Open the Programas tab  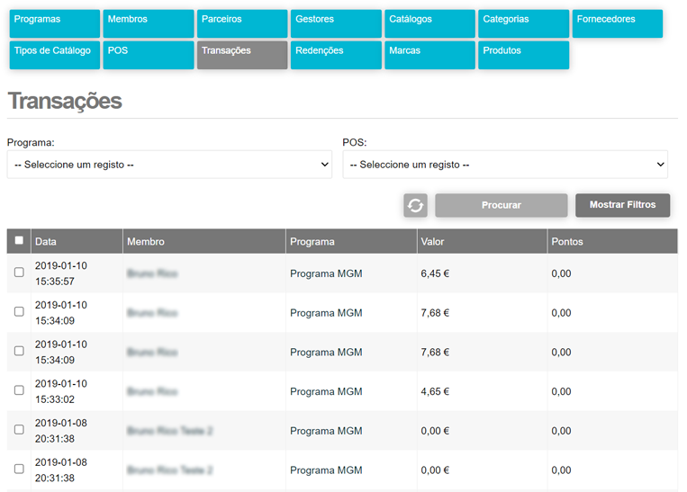click(x=55, y=23)
